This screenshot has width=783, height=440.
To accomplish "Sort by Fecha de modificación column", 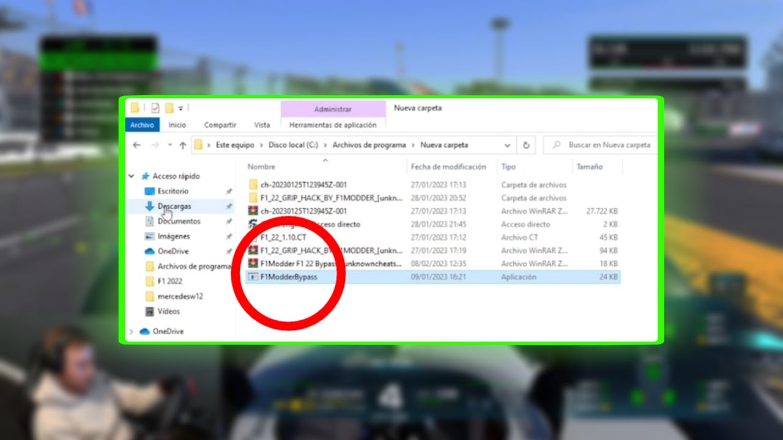I will click(x=448, y=167).
